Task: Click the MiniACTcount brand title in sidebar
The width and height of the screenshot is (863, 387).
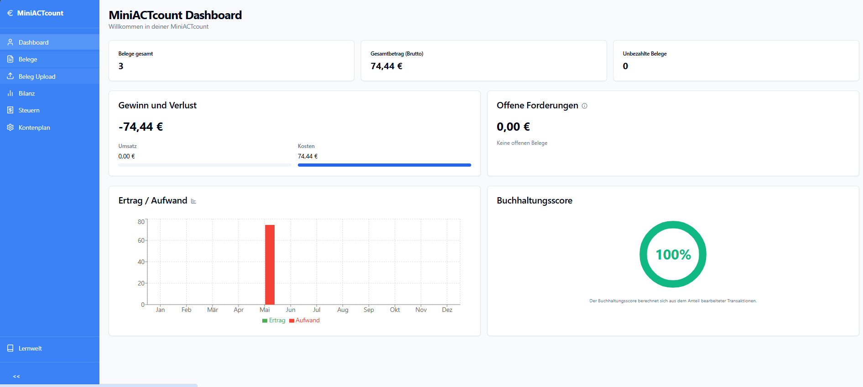Action: click(x=40, y=13)
